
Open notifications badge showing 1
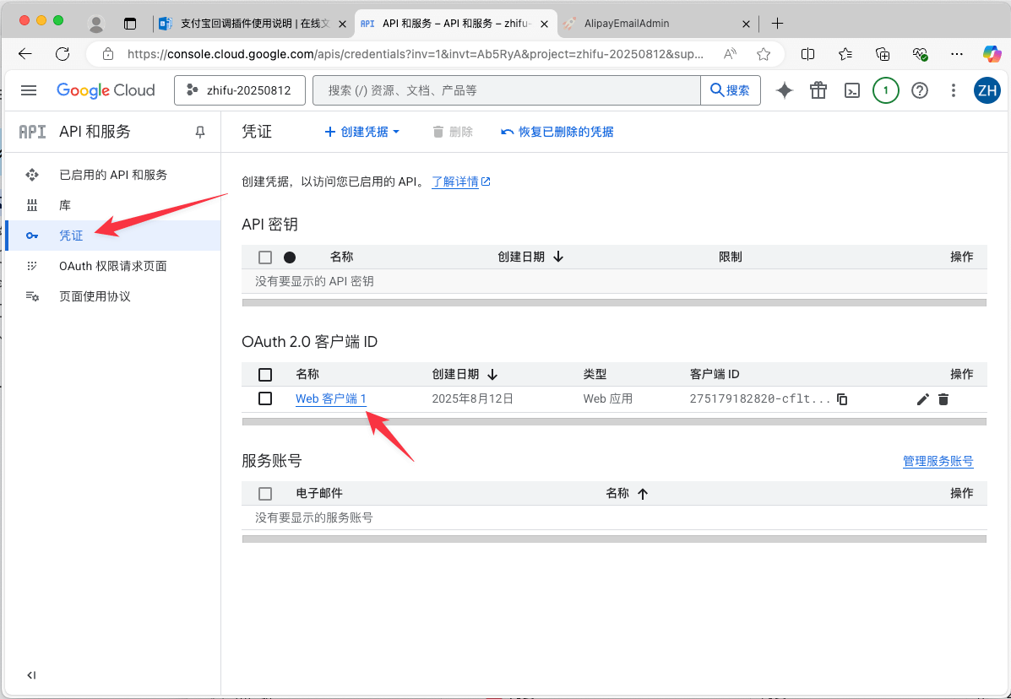point(886,91)
